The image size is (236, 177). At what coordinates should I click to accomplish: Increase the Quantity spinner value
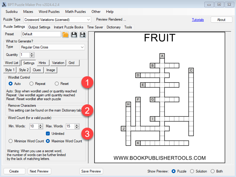point(32,54)
